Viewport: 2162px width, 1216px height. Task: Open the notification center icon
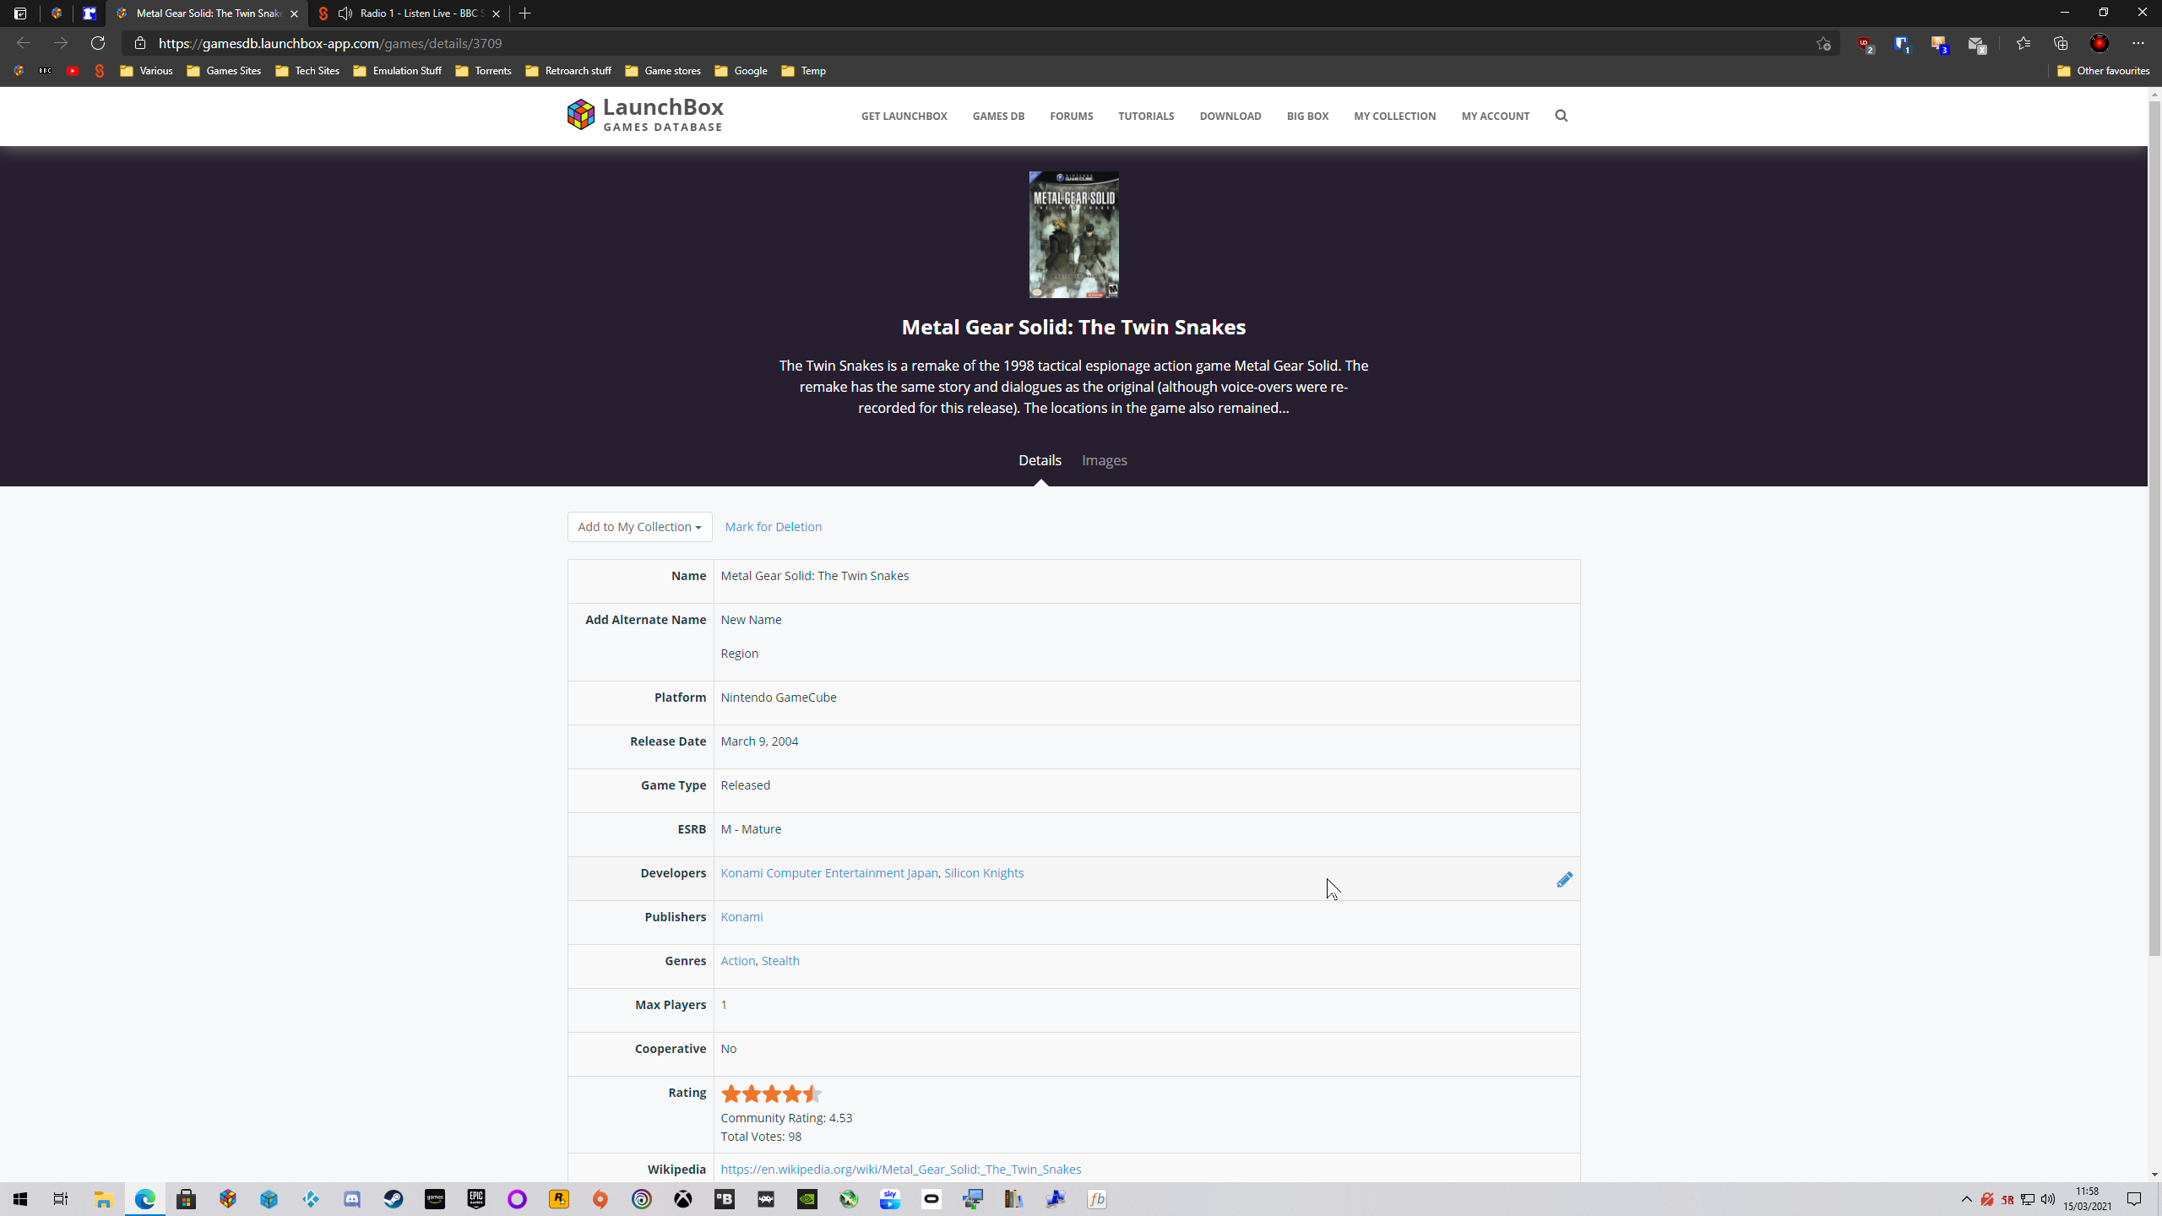(x=2134, y=1199)
